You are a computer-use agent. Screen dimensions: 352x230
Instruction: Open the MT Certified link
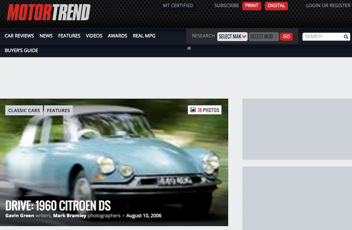(x=178, y=6)
